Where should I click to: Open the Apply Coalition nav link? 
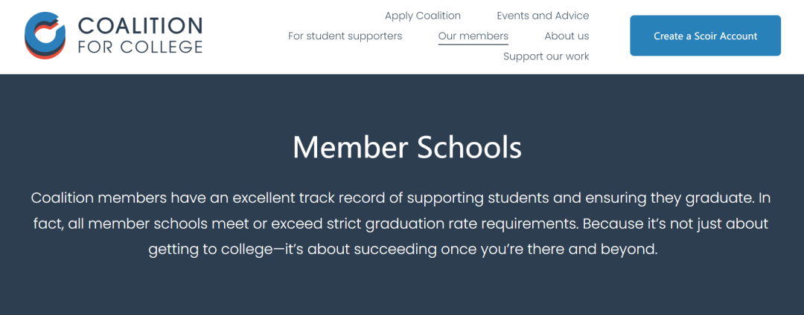coord(423,16)
